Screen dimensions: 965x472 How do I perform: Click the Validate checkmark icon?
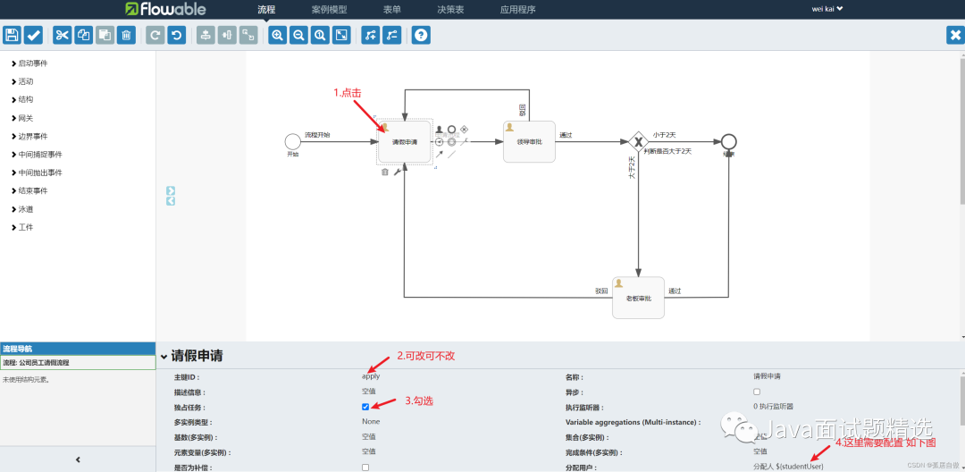pyautogui.click(x=33, y=35)
